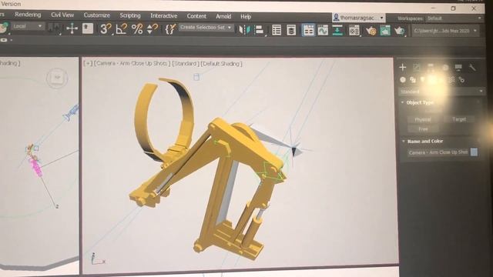Image resolution: width=493 pixels, height=277 pixels.
Task: Click the Target camera button
Action: (459, 119)
